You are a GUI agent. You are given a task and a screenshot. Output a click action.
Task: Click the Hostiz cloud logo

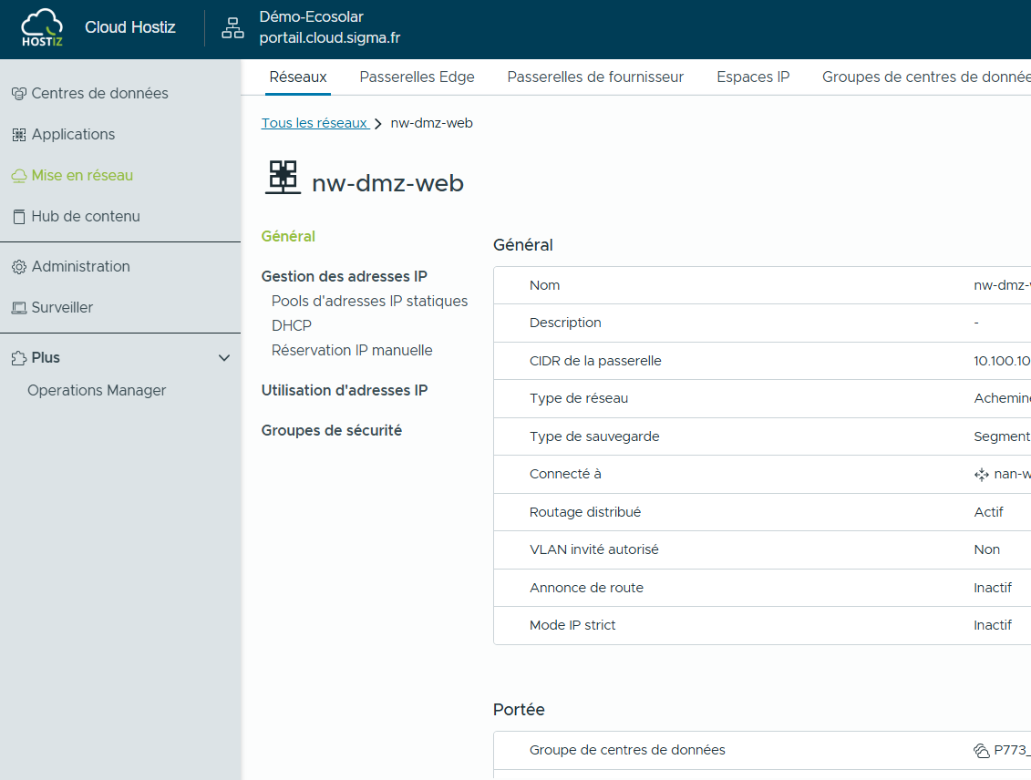pyautogui.click(x=42, y=27)
